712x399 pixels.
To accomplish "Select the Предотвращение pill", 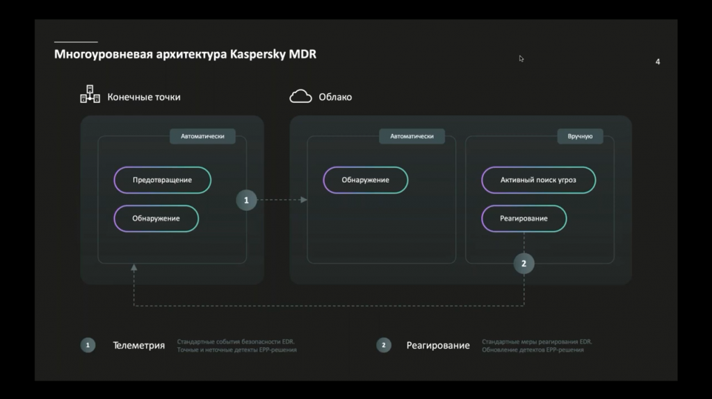I will (162, 180).
